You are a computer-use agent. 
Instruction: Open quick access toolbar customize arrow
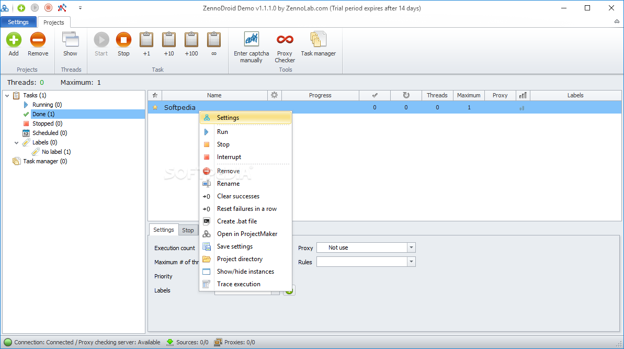[80, 7]
